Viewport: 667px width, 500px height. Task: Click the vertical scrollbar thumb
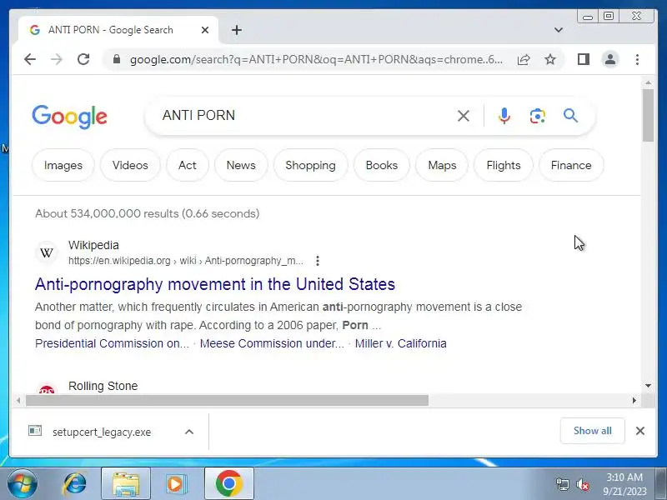[648, 115]
